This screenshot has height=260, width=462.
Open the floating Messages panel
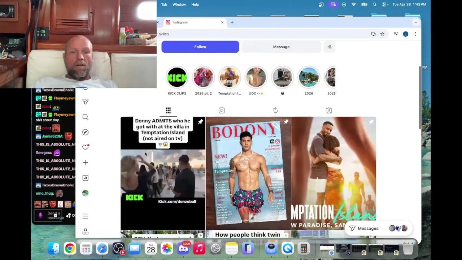coord(378,228)
